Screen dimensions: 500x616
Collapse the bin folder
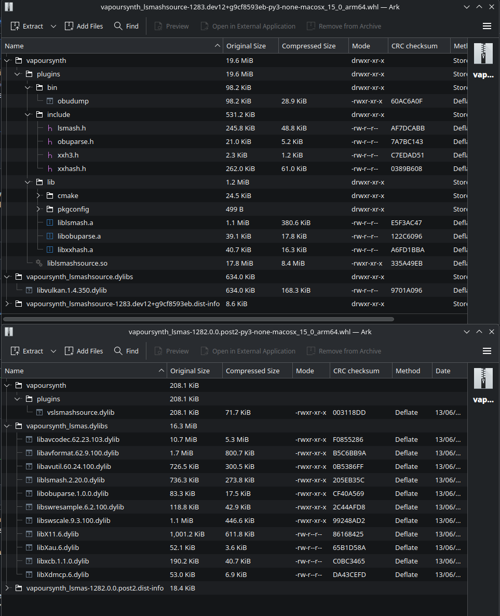click(x=28, y=88)
